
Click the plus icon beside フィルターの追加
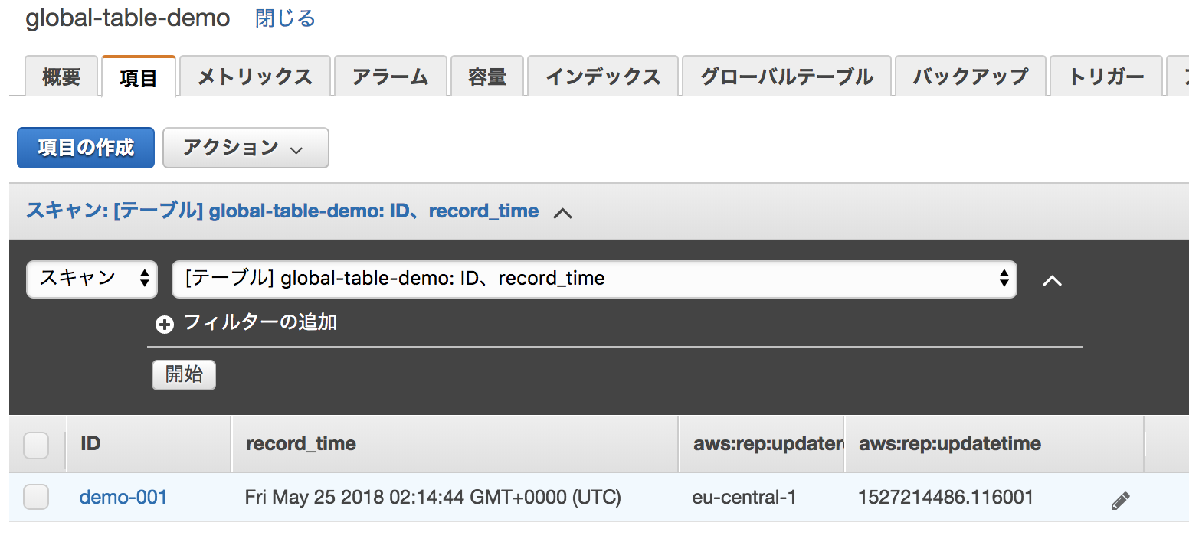[164, 325]
